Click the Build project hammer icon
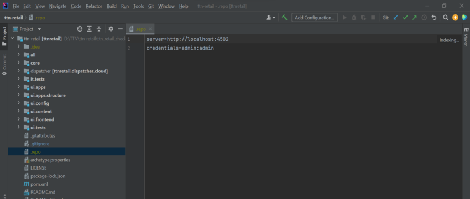The image size is (470, 199). [284, 18]
